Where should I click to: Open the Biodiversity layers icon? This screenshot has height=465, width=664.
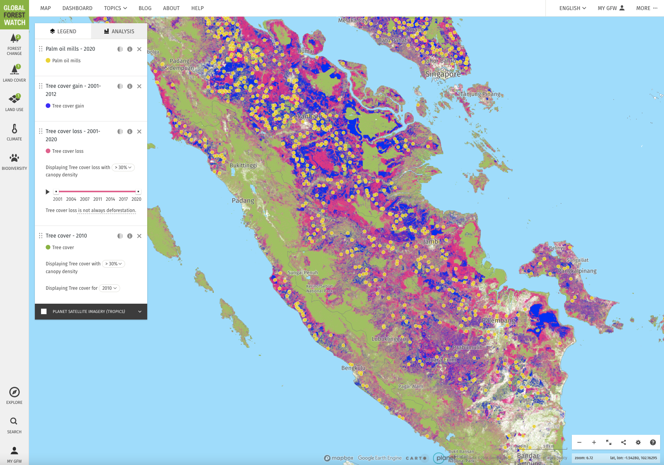coord(14,161)
